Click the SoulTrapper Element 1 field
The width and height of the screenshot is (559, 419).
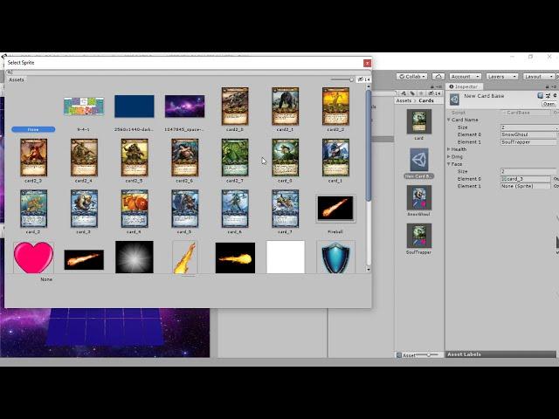(528, 142)
